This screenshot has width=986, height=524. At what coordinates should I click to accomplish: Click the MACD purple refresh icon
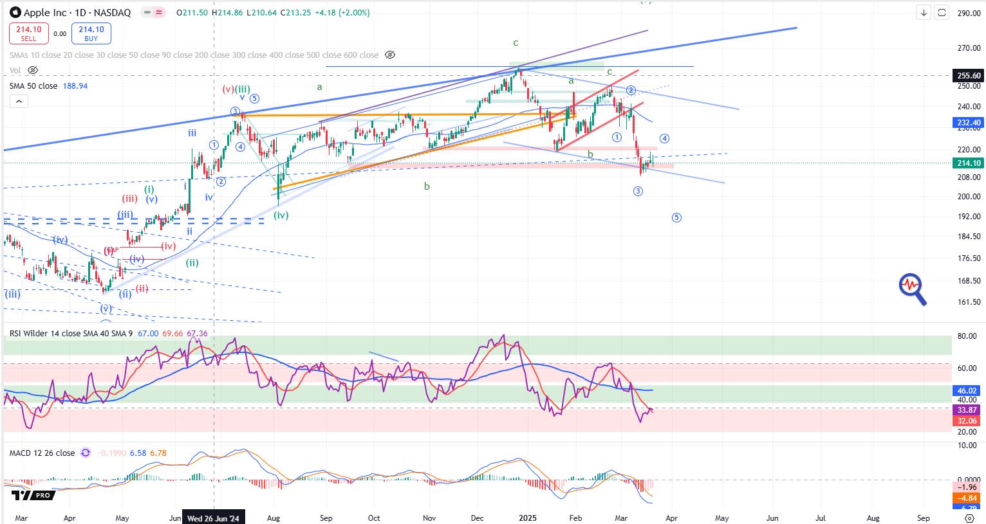tap(86, 453)
